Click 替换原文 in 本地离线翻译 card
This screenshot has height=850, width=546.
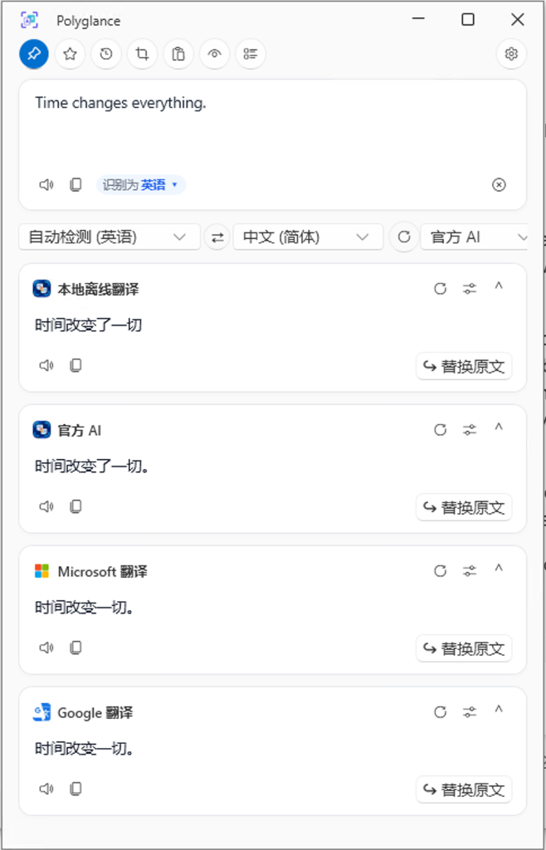pyautogui.click(x=464, y=366)
